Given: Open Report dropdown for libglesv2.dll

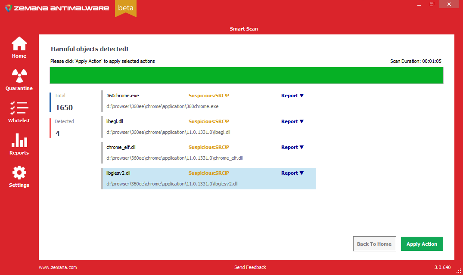Looking at the screenshot, I should pos(292,173).
